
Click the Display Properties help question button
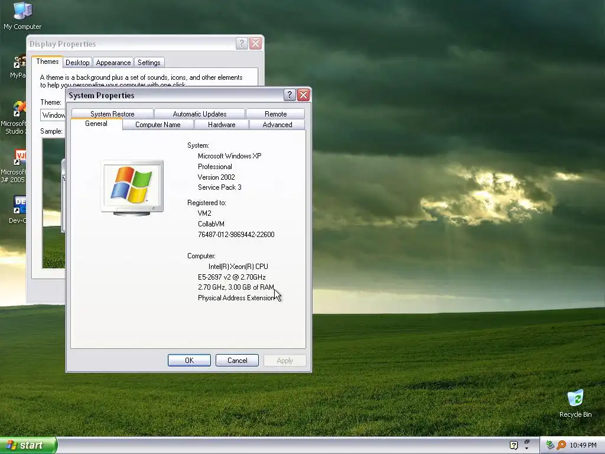coord(242,44)
